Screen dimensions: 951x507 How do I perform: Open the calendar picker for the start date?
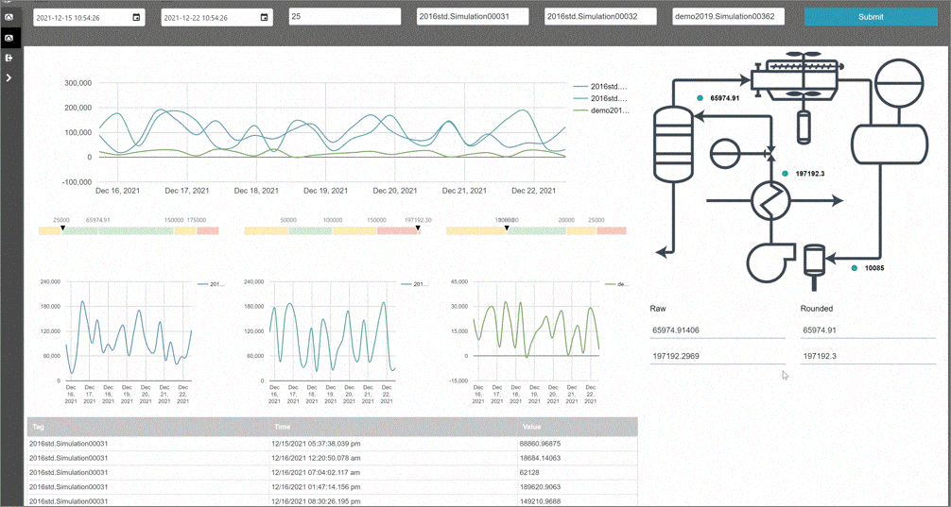[136, 17]
